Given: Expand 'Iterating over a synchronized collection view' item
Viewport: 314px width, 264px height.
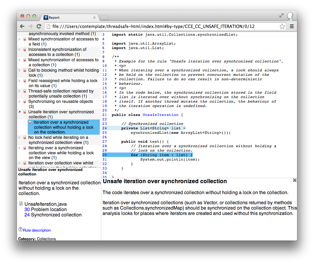Looking at the screenshot, I should point(19,148).
